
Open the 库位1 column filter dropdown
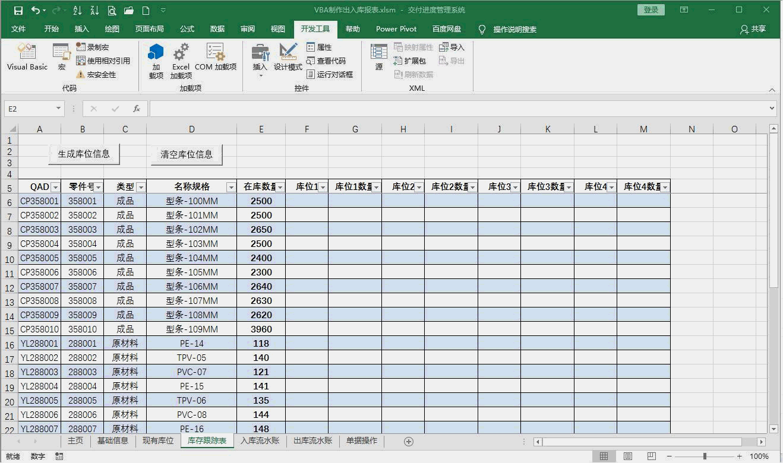[x=323, y=187]
